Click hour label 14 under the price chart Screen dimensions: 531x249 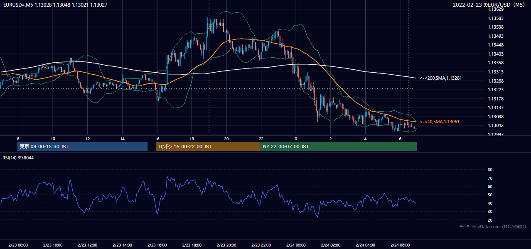[x=122, y=138]
